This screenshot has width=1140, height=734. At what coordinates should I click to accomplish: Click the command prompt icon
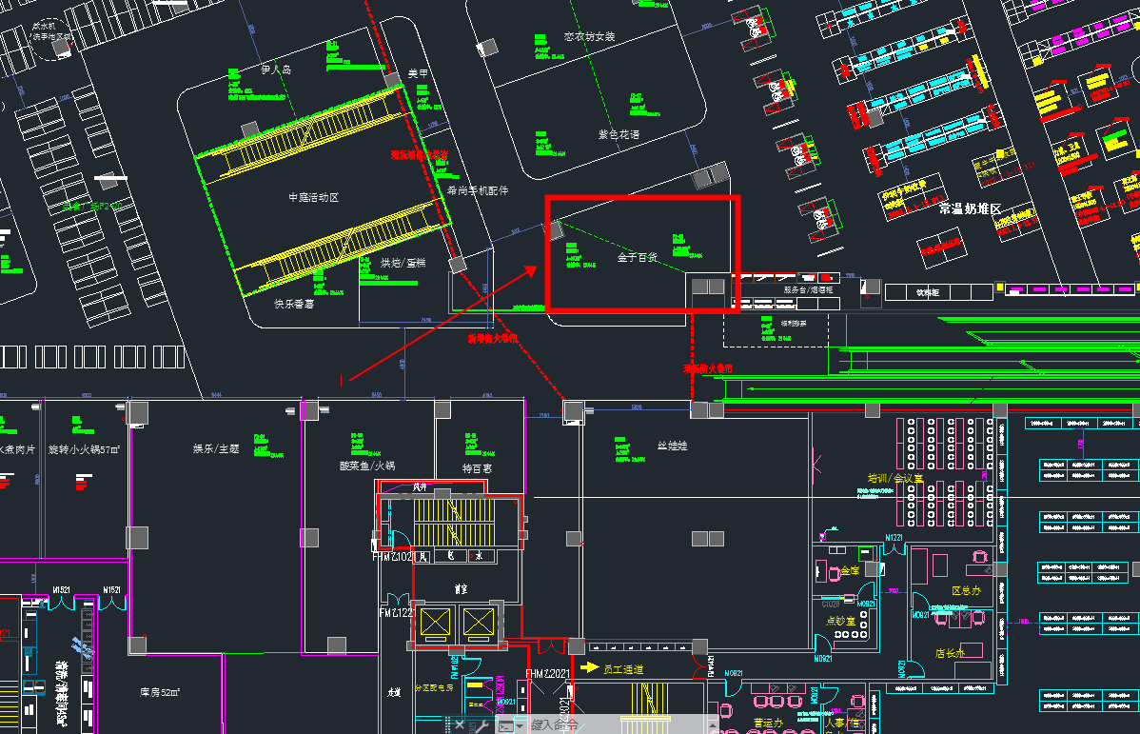click(504, 725)
